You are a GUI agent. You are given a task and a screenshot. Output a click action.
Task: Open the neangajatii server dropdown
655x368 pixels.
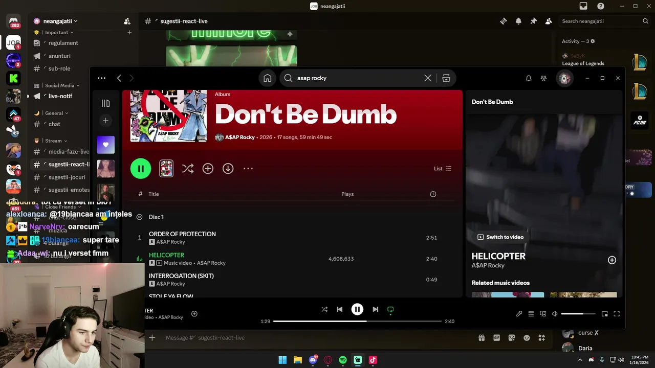(x=60, y=21)
